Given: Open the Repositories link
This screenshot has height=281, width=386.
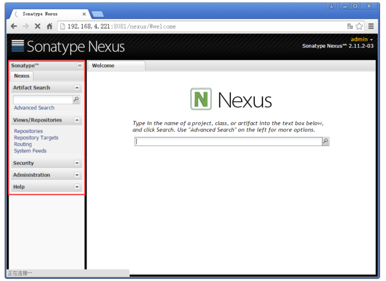Looking at the screenshot, I should pyautogui.click(x=28, y=131).
